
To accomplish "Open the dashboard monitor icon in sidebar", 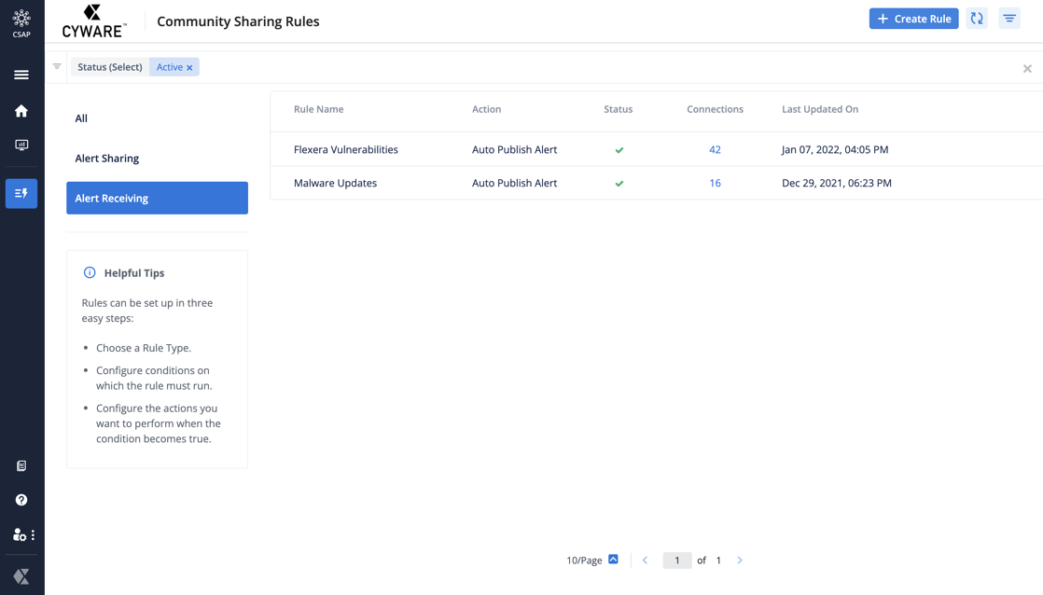I will point(21,145).
